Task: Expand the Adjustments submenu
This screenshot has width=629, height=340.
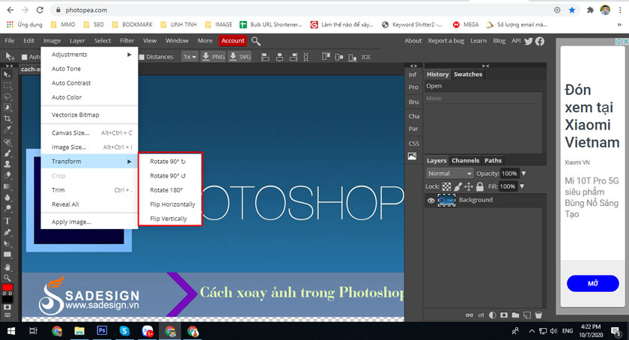Action: [x=89, y=54]
